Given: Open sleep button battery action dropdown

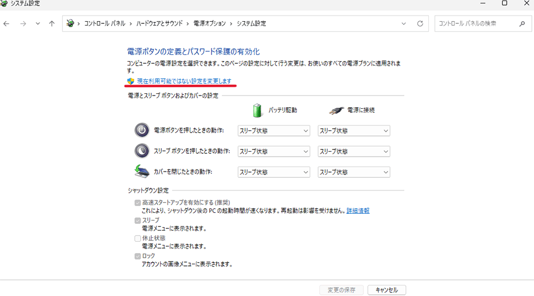Looking at the screenshot, I should (x=274, y=152).
